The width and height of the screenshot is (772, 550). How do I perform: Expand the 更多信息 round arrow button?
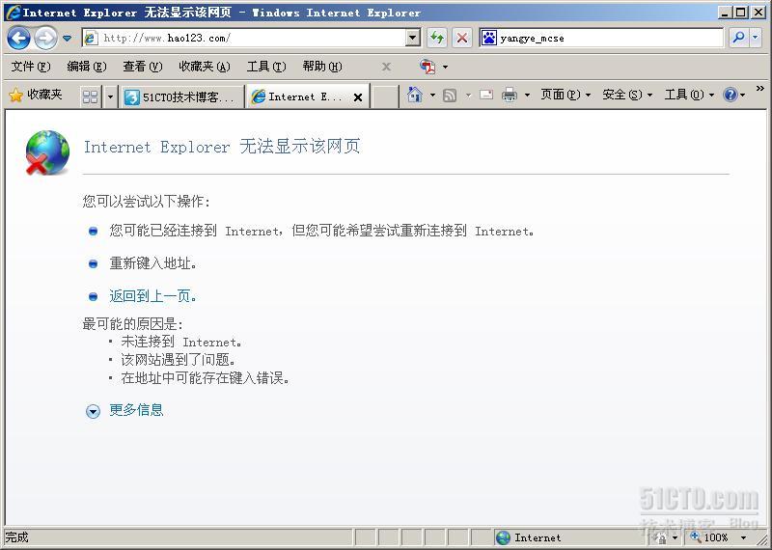point(93,411)
